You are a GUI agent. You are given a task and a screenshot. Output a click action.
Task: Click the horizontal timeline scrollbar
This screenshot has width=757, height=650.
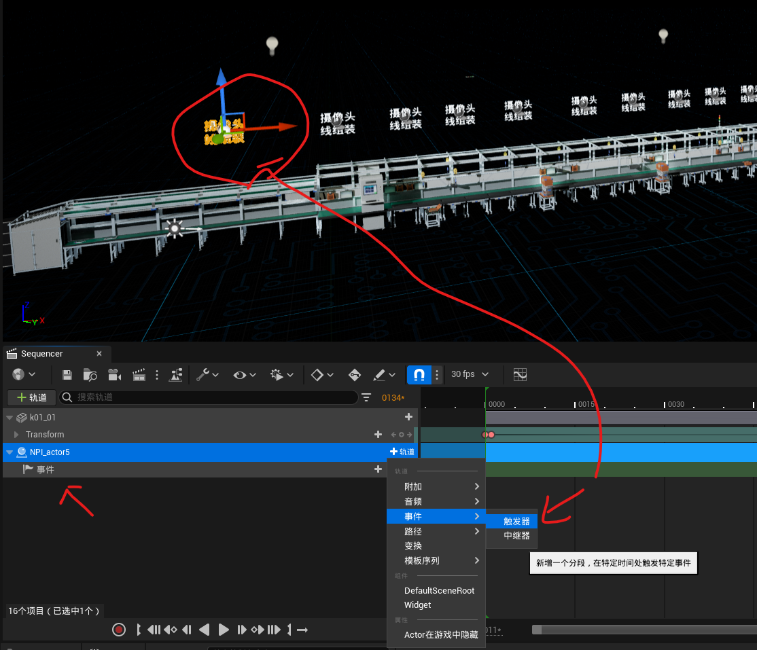tap(644, 630)
